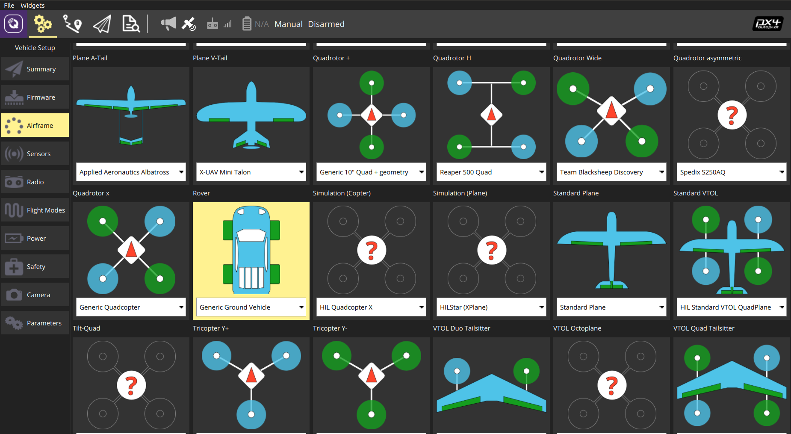Open the Power setup page
Viewport: 791px width, 434px height.
click(35, 238)
